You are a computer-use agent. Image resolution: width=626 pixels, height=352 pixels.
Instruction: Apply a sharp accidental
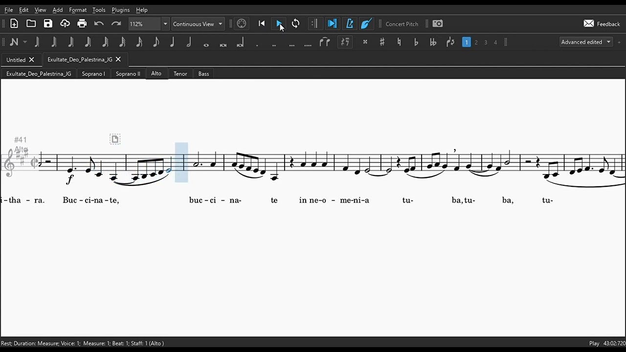pyautogui.click(x=382, y=42)
